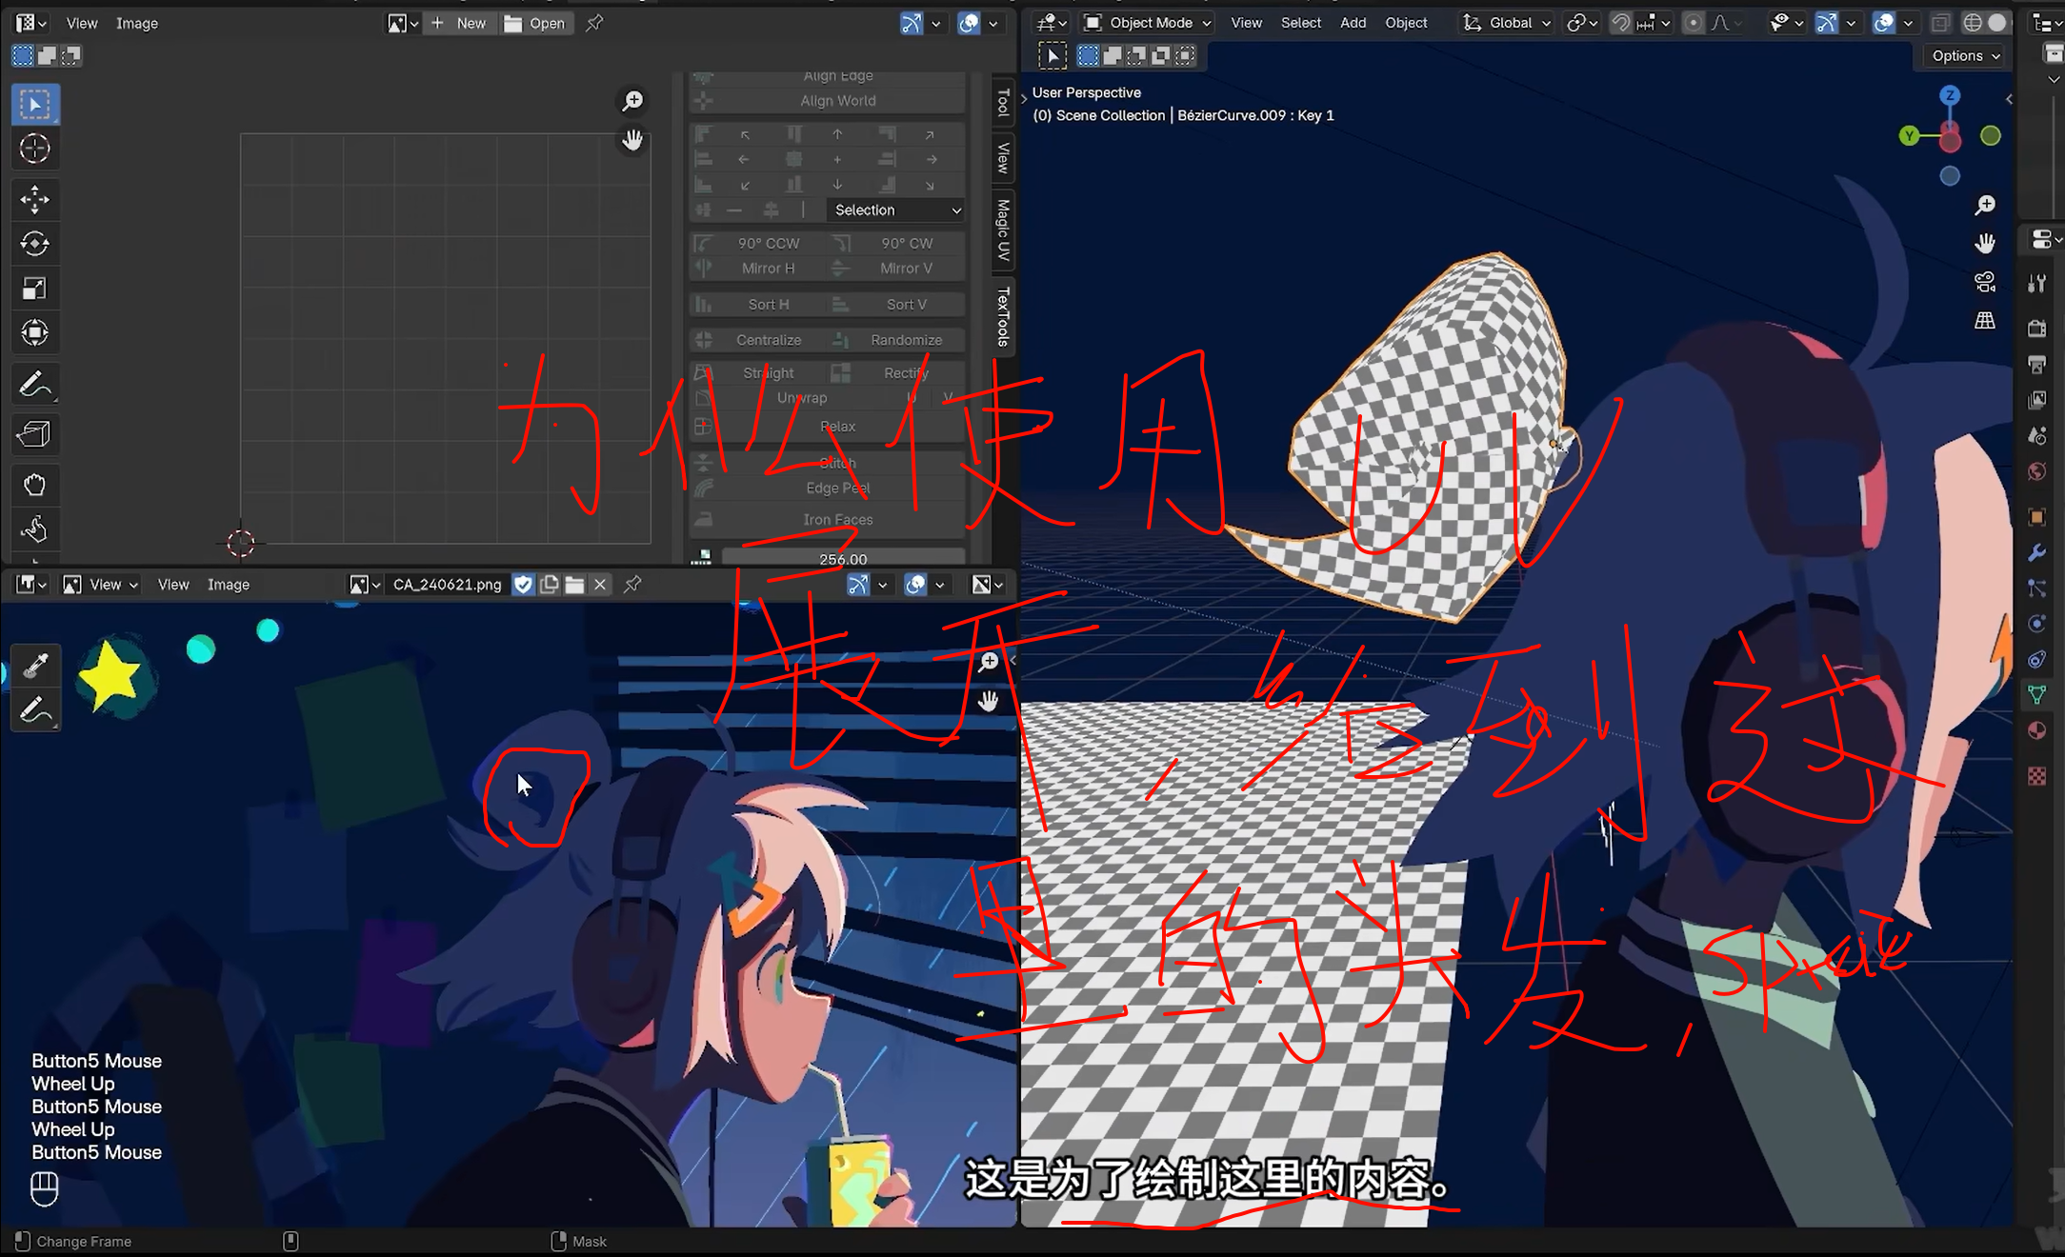Click the New image button
The image size is (2065, 1257).
pos(460,23)
